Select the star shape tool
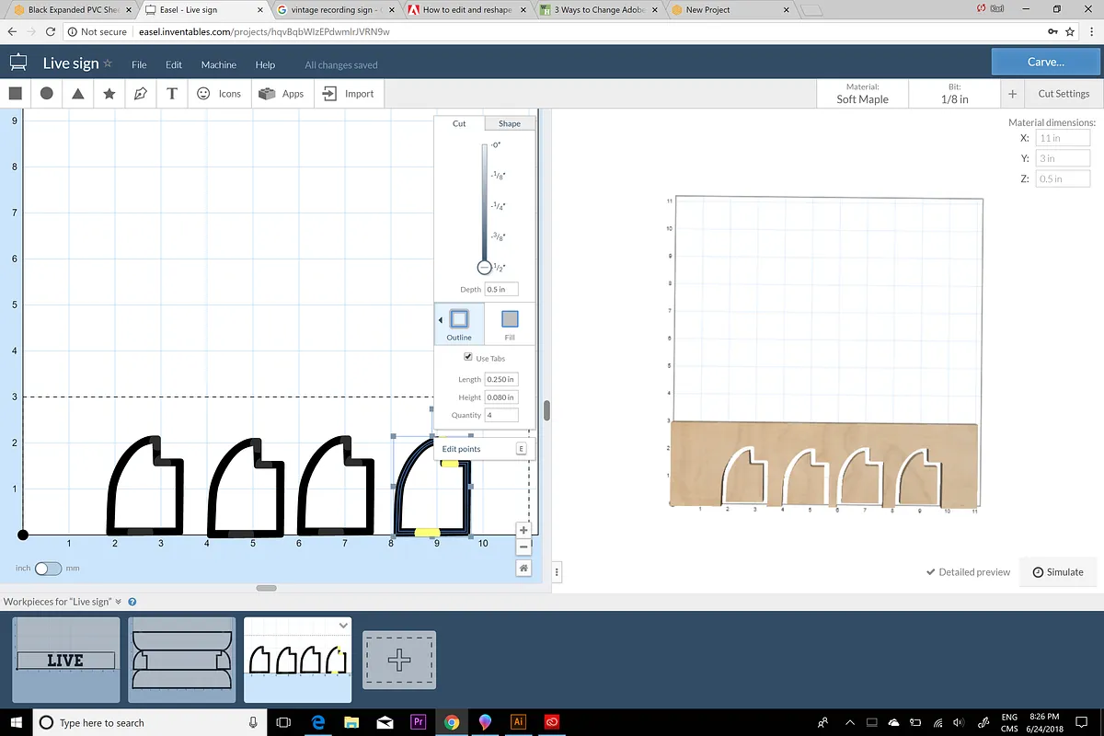Image resolution: width=1104 pixels, height=736 pixels. pos(109,93)
